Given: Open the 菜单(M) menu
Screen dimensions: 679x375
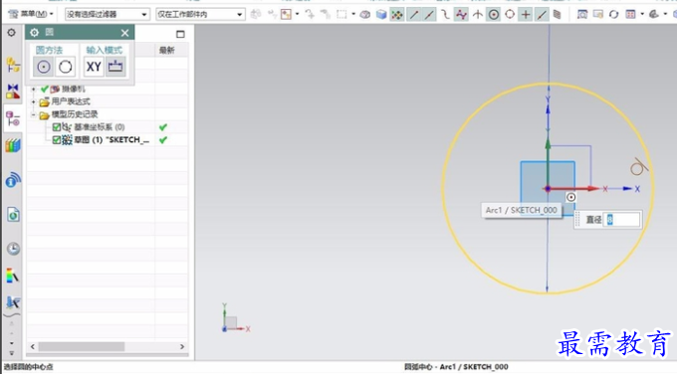Looking at the screenshot, I should click(31, 14).
